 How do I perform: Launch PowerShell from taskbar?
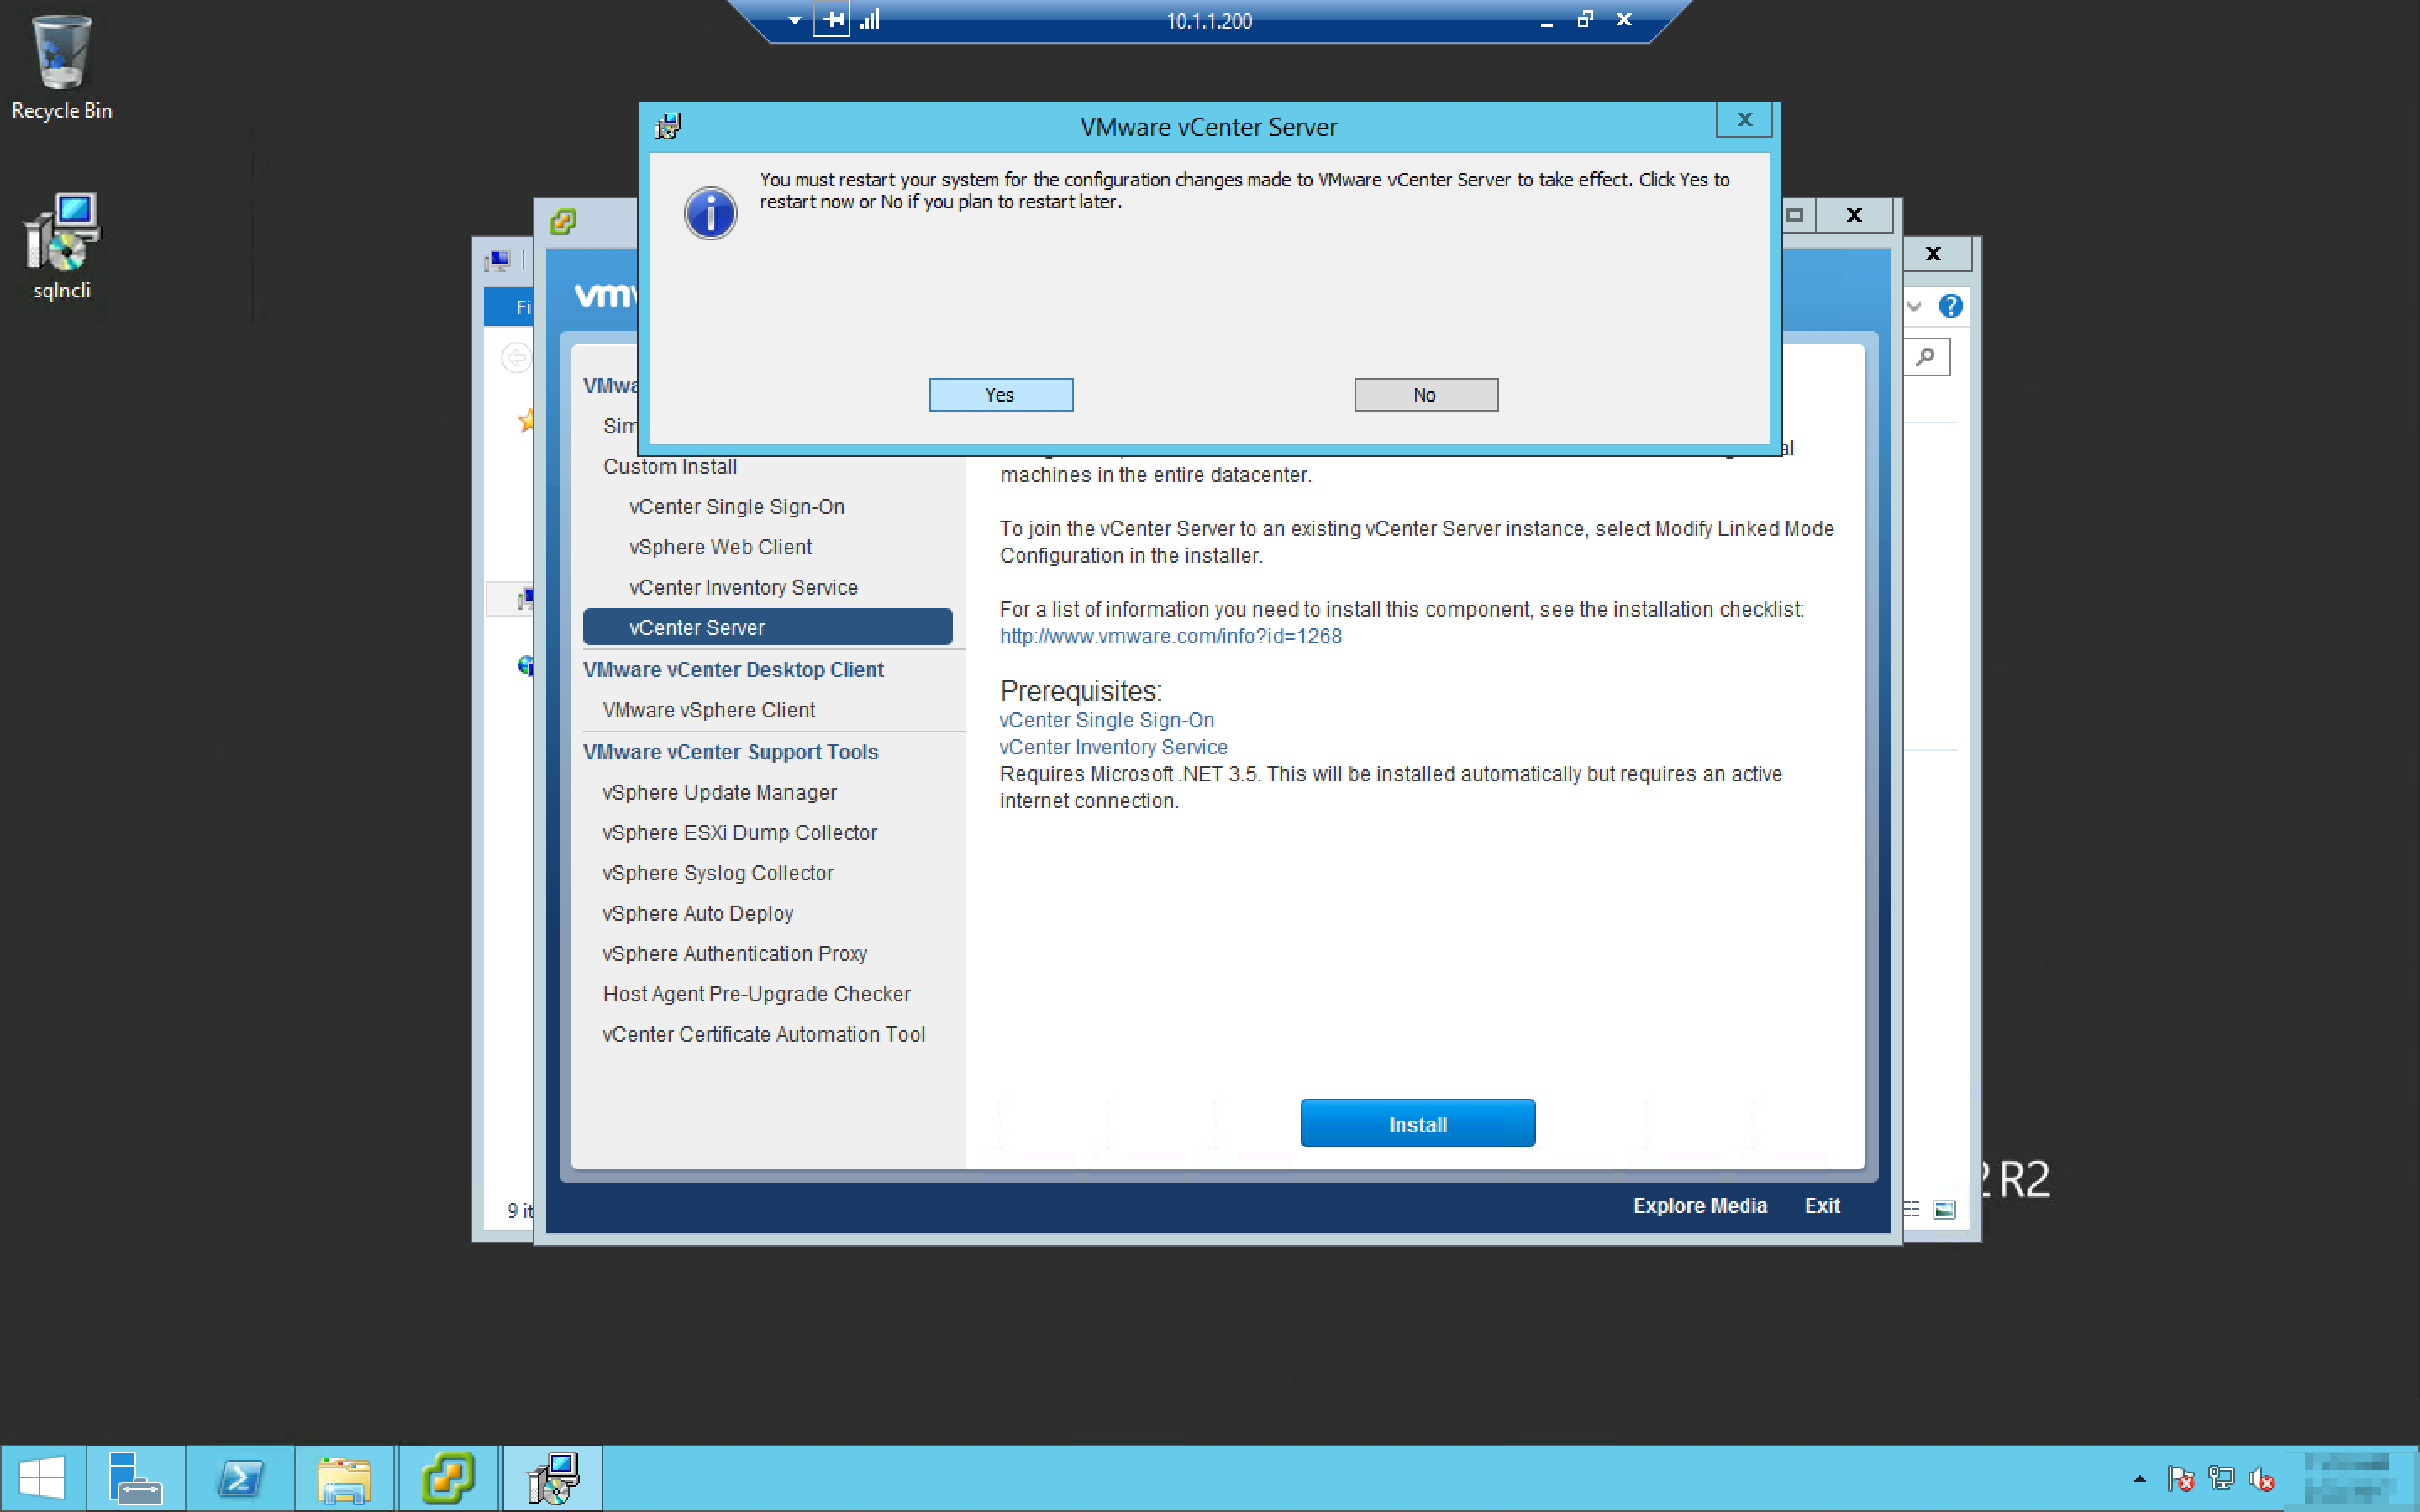click(241, 1478)
